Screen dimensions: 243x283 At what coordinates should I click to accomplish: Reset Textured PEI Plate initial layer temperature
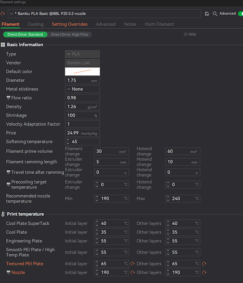[133, 264]
